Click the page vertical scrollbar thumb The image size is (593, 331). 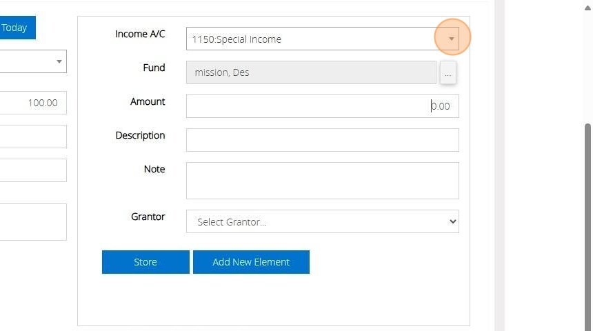[x=587, y=227]
